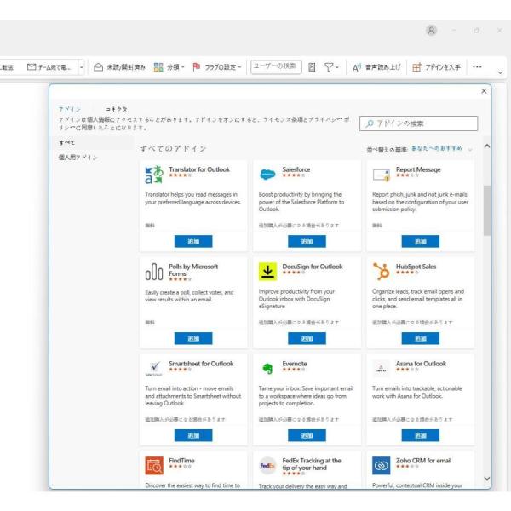Open the Salesforce add-in icon
Screen dimensions: 511x511
[267, 175]
